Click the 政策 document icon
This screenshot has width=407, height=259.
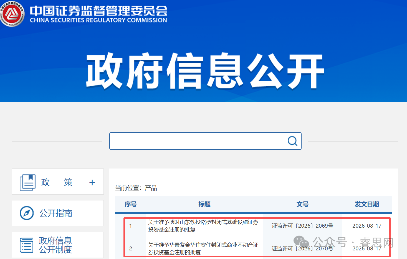[27, 182]
